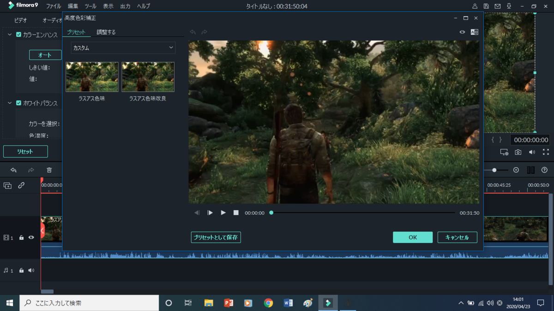Screen dimensions: 554x311
Task: Click the timeline redo arrow
Action: [31, 170]
